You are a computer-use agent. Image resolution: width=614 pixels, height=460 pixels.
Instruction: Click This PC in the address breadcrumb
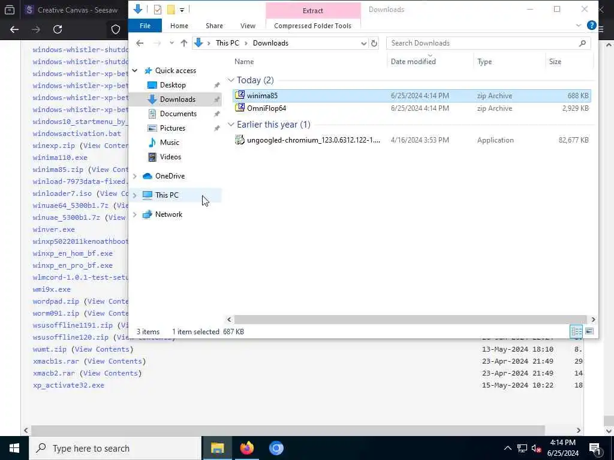pyautogui.click(x=227, y=43)
